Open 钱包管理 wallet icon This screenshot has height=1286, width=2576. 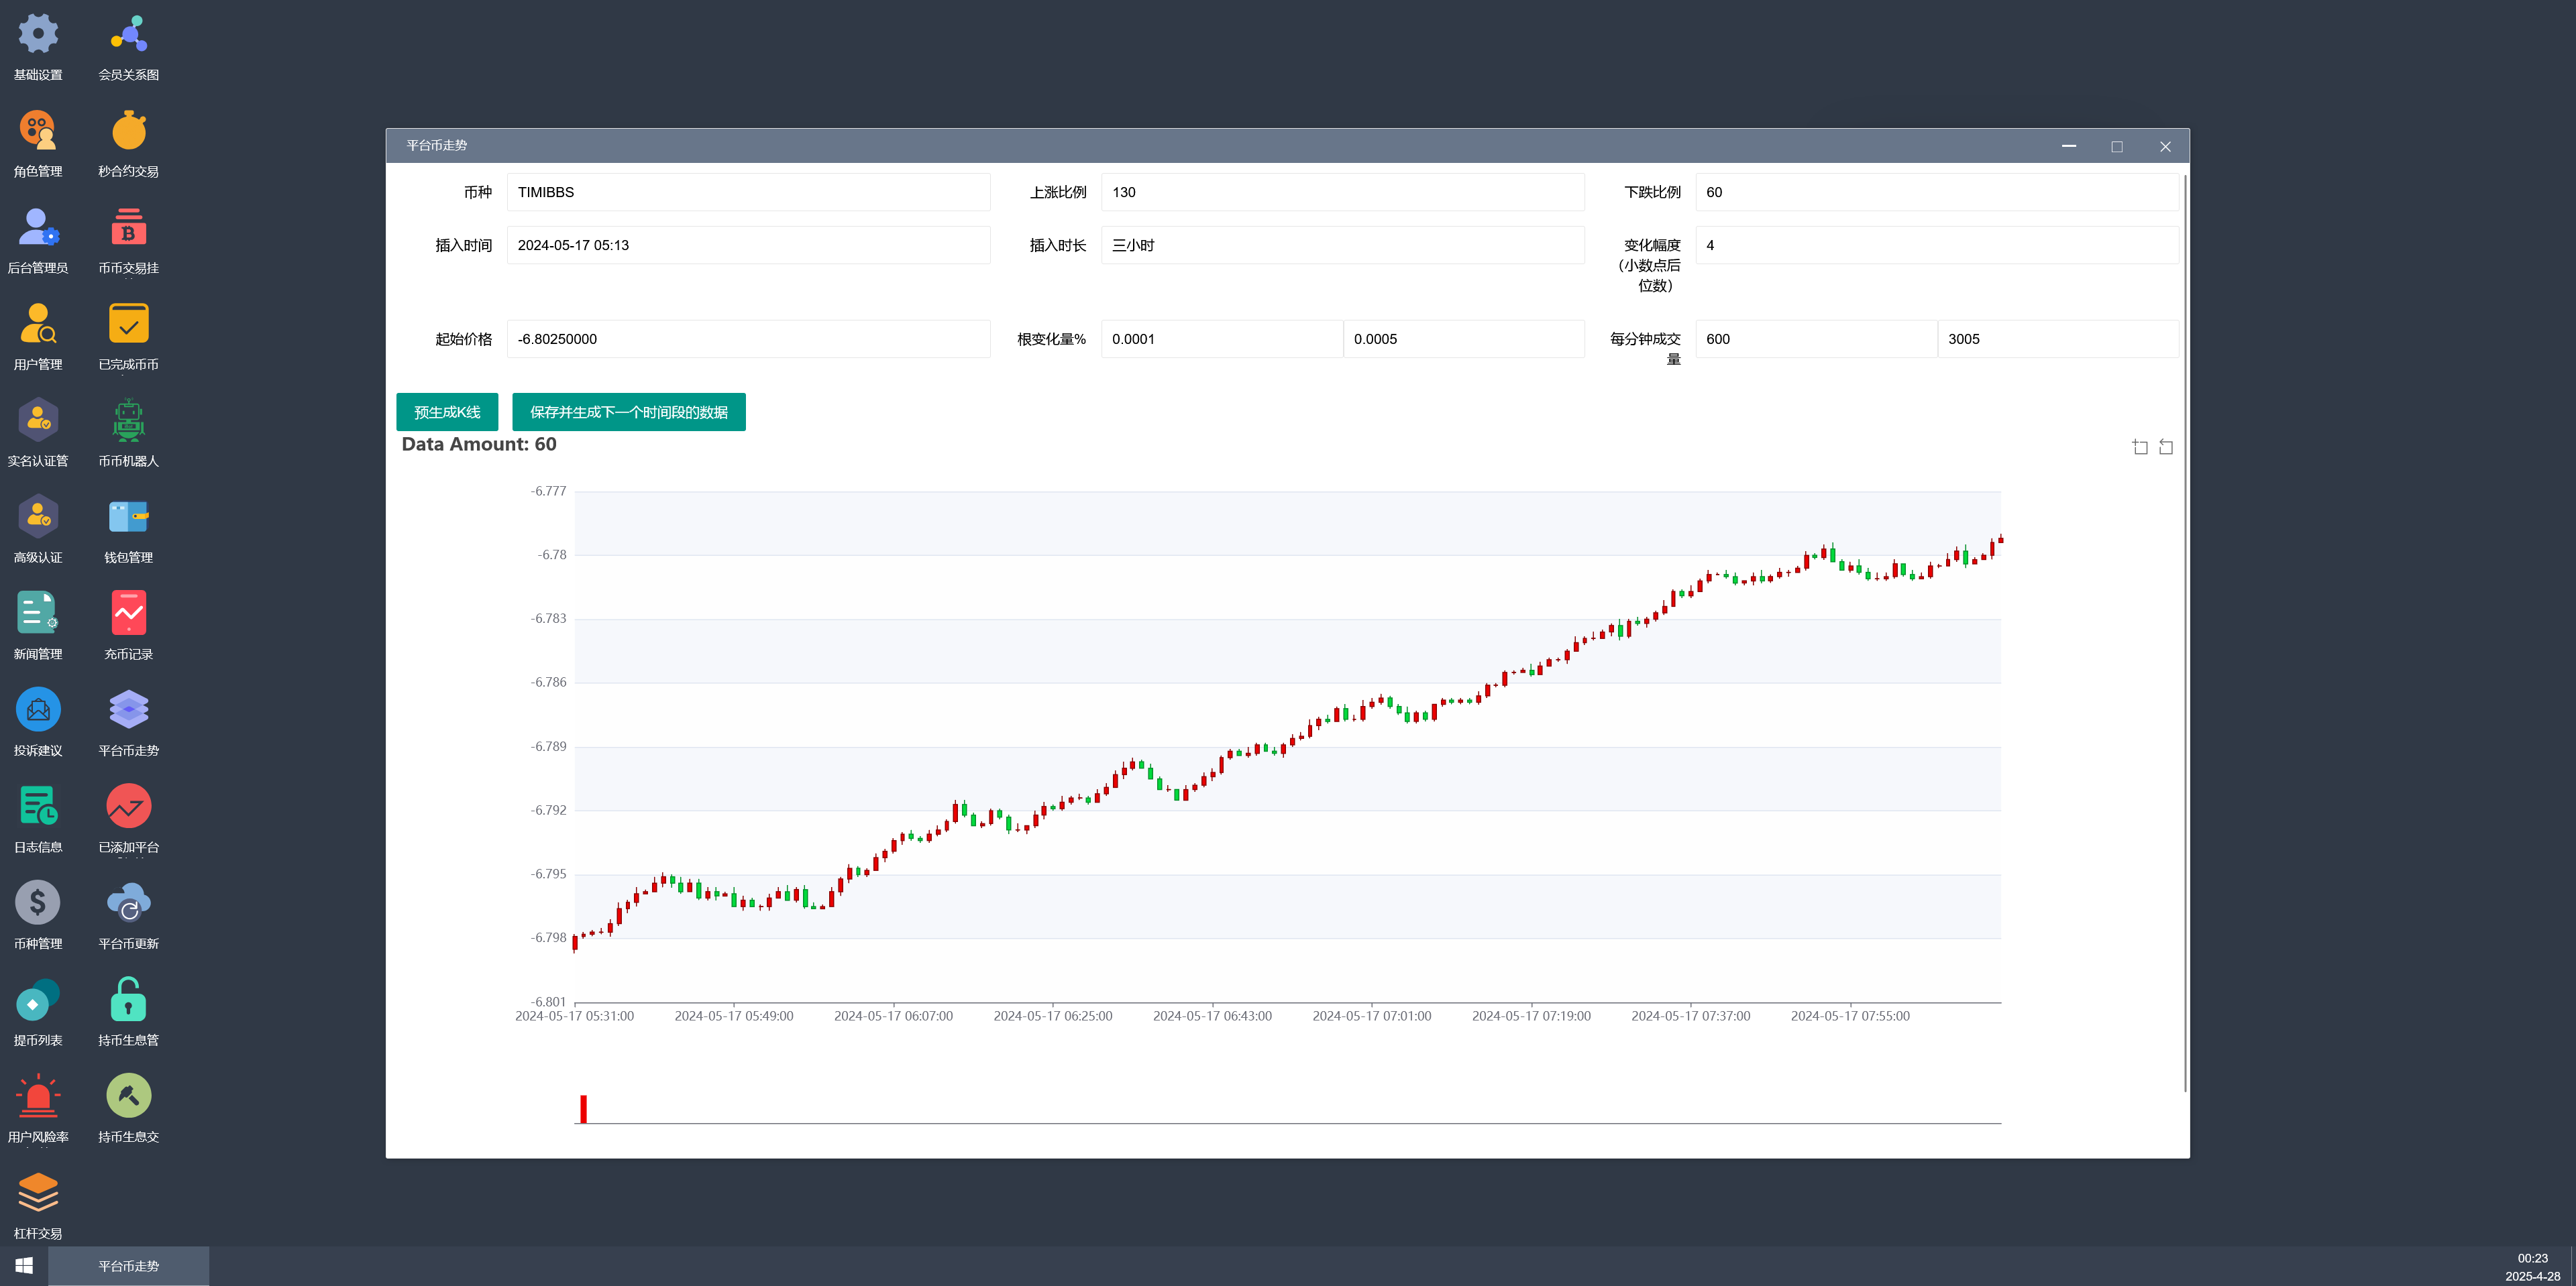128,518
